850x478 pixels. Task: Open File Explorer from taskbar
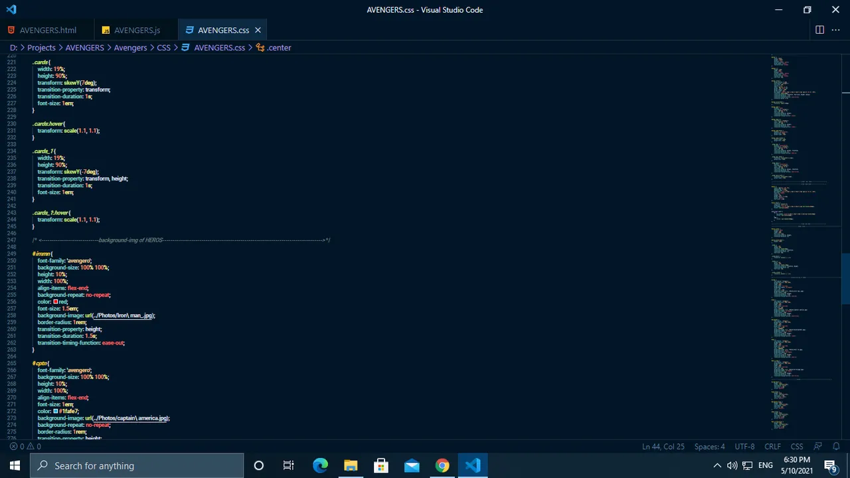pyautogui.click(x=351, y=465)
